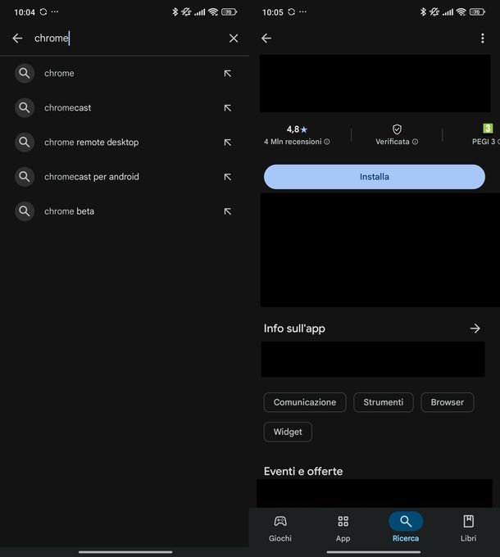Open info icon next to Verificata

click(x=415, y=142)
